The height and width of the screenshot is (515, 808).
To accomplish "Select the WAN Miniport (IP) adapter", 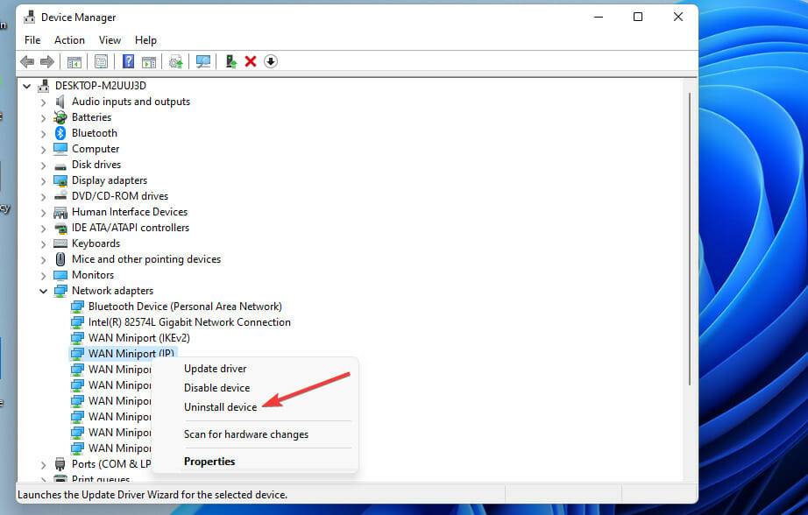I will pos(131,353).
